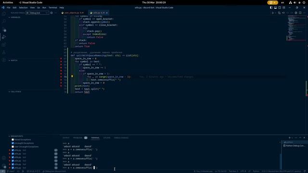
Task: Toggle breakpoint on the 'text.removesuffix' line
Action: point(61,80)
